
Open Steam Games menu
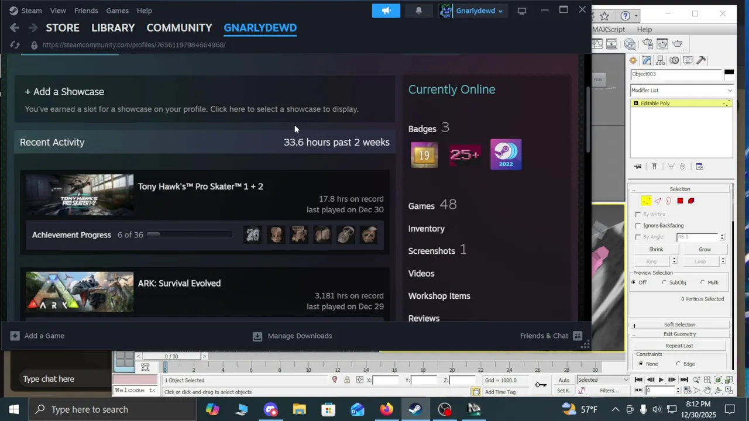click(x=117, y=11)
